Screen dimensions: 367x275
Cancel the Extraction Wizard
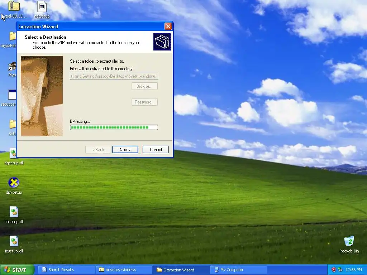click(x=156, y=150)
